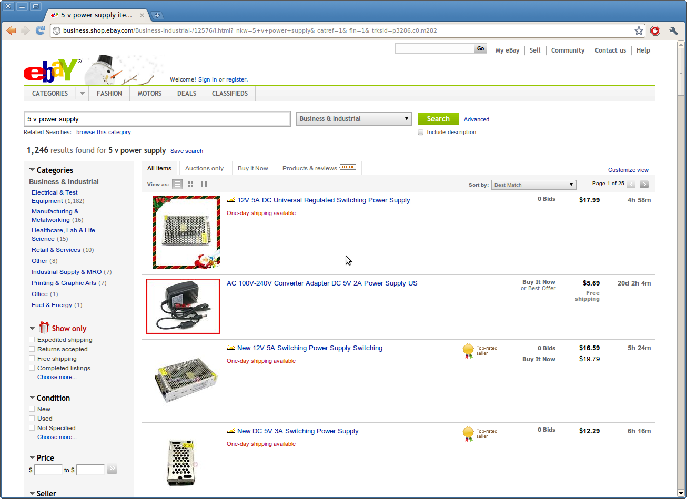Image resolution: width=687 pixels, height=499 pixels.
Task: Click the Save search link
Action: point(187,151)
